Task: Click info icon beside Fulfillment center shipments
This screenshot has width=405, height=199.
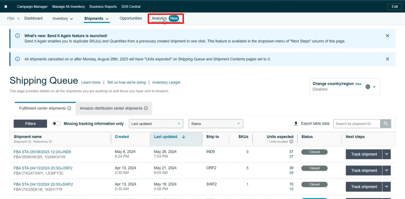Action: pos(69,108)
